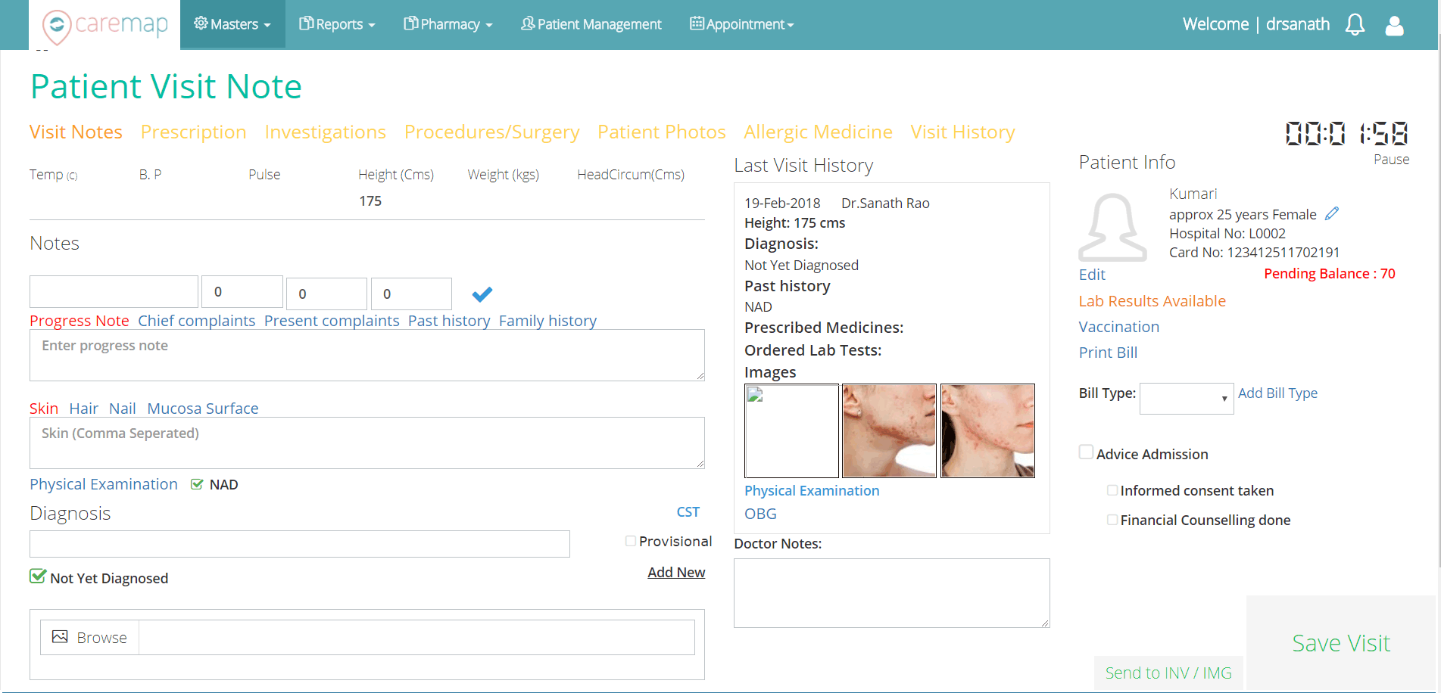Open the Add Bill Type link
Viewport: 1441px width, 693px height.
tap(1277, 393)
